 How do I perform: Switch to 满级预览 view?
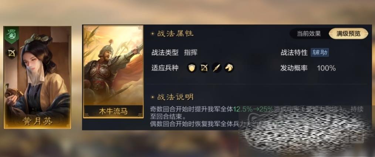coord(348,34)
